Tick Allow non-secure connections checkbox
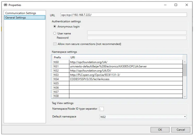Screen dimensions: 196x136 pyautogui.click(x=55, y=44)
